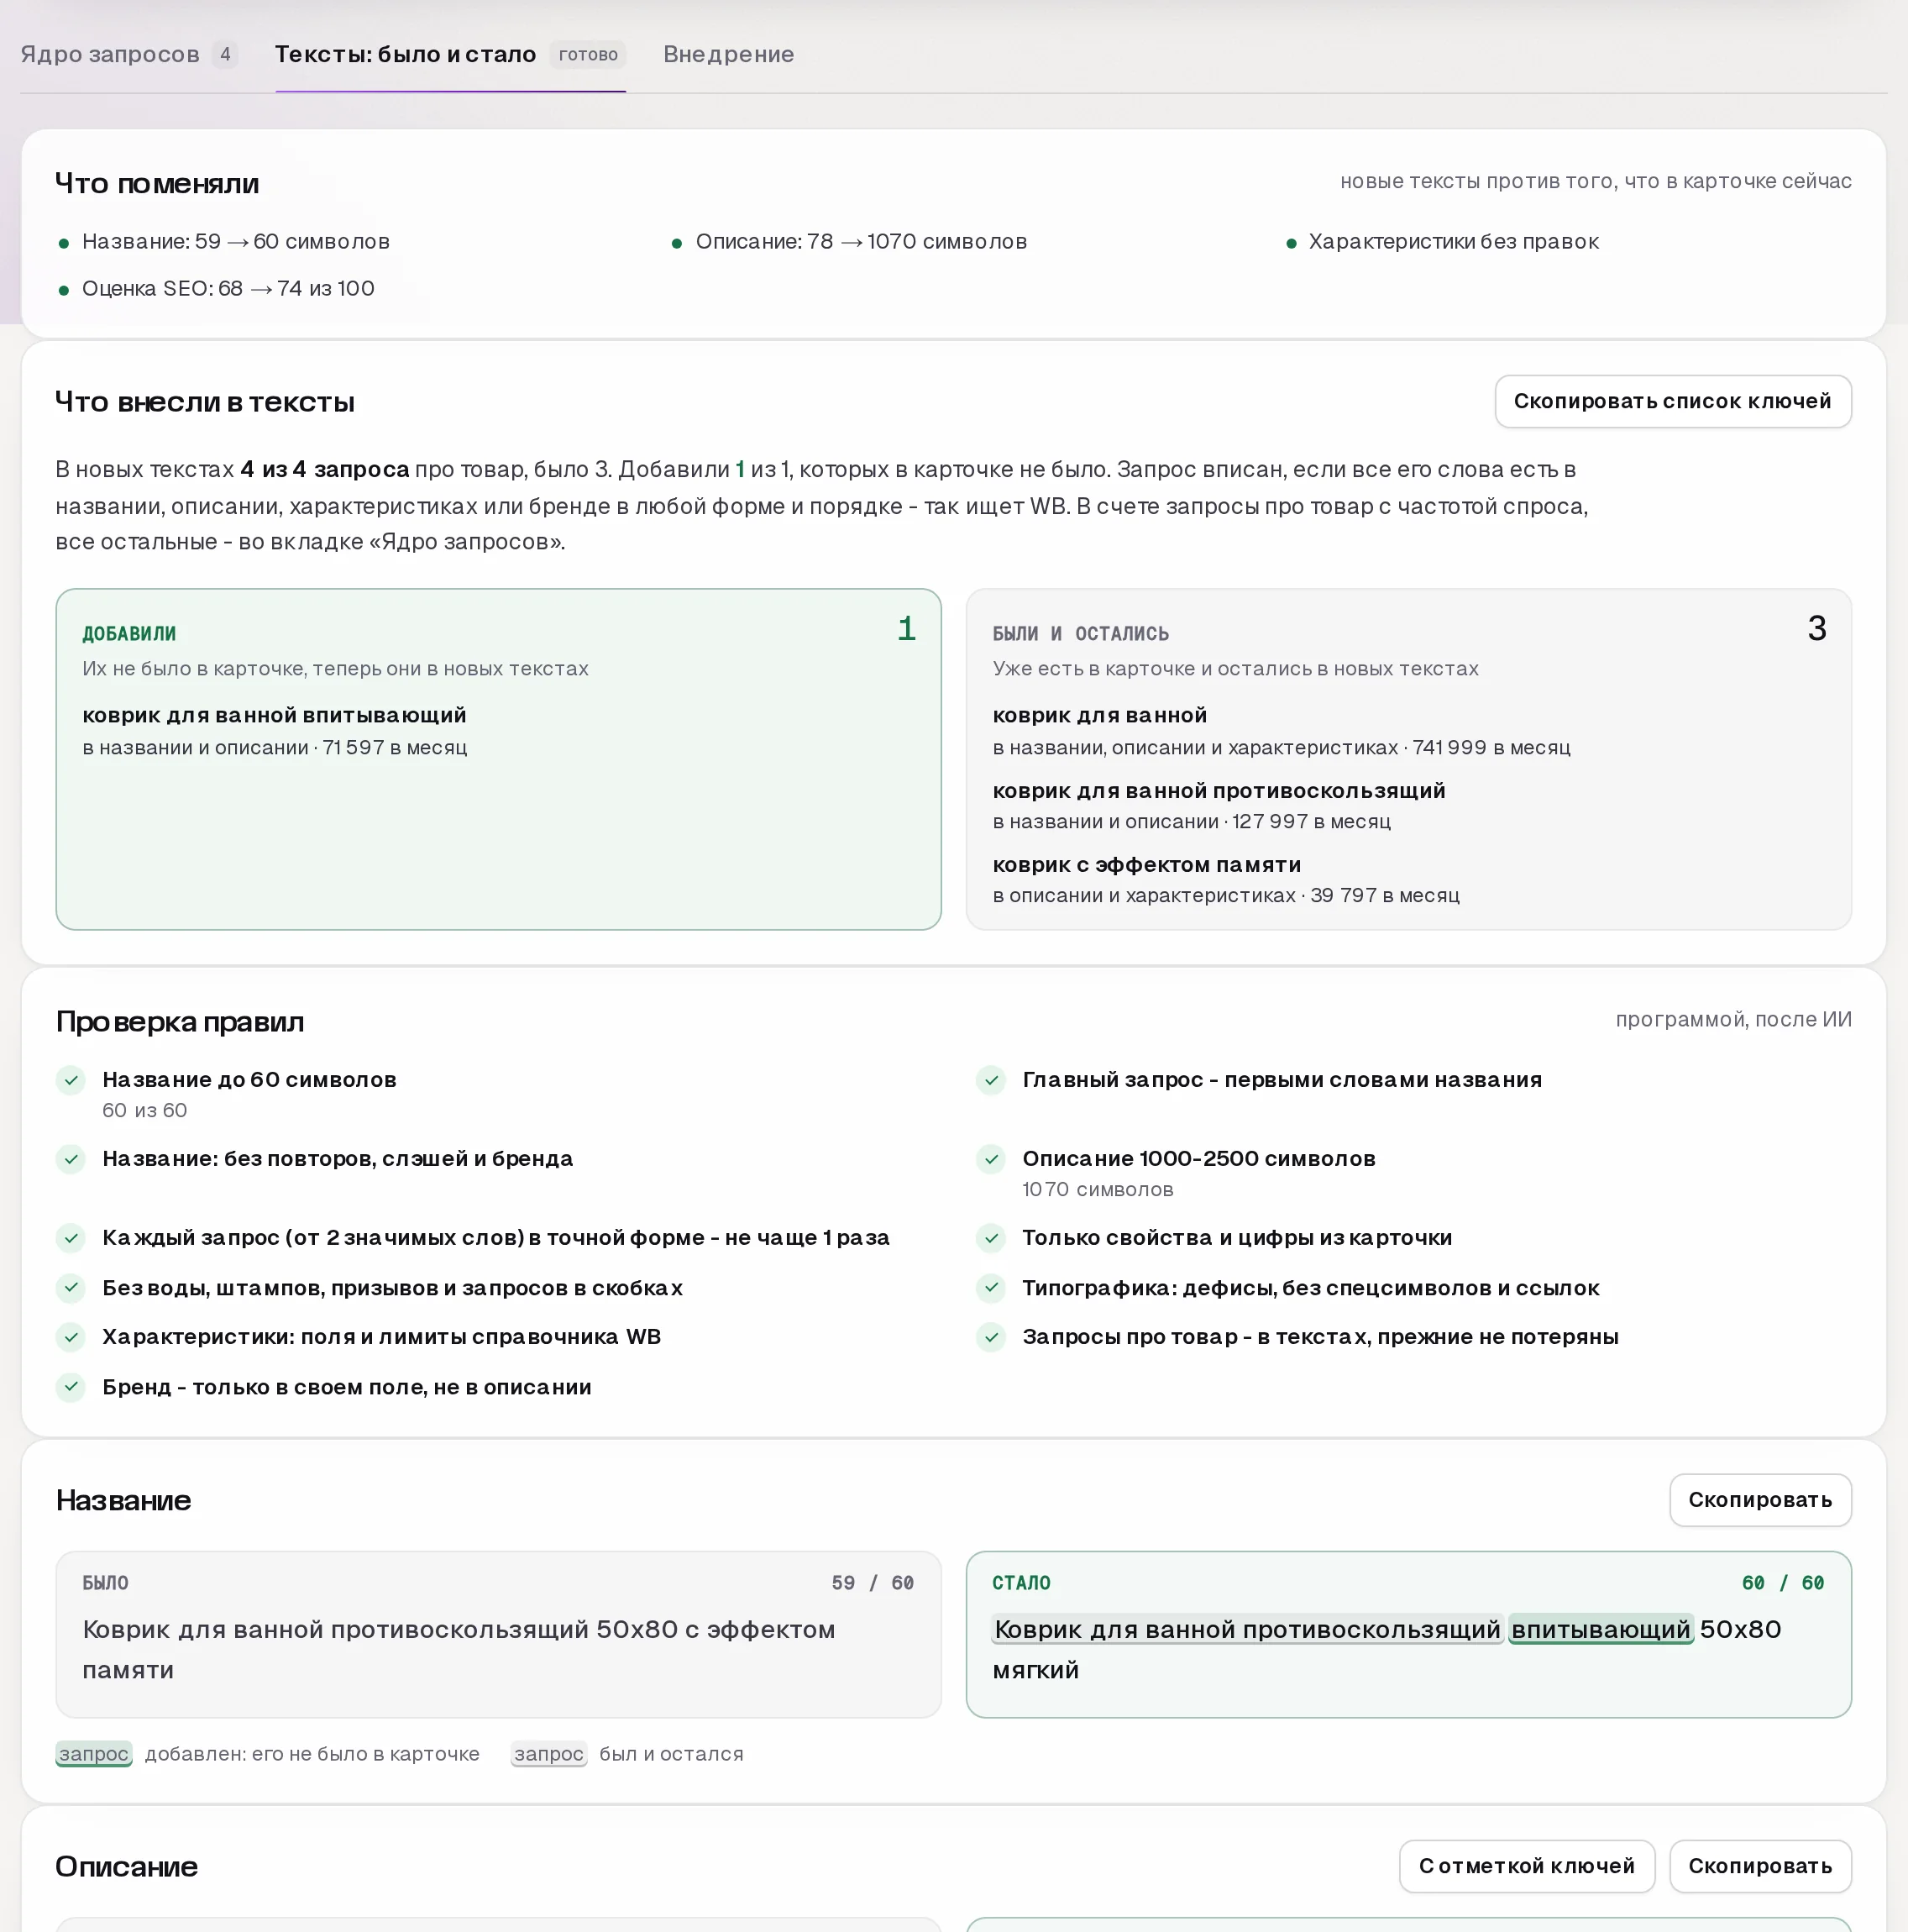Click the count «3» in Были и остались card
Image resolution: width=1908 pixels, height=1932 pixels.
1817,628
